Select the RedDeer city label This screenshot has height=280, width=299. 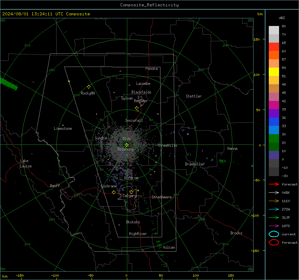point(141,101)
